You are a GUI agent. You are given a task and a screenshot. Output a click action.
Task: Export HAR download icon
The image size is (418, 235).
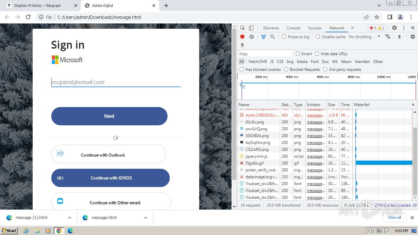(242, 45)
